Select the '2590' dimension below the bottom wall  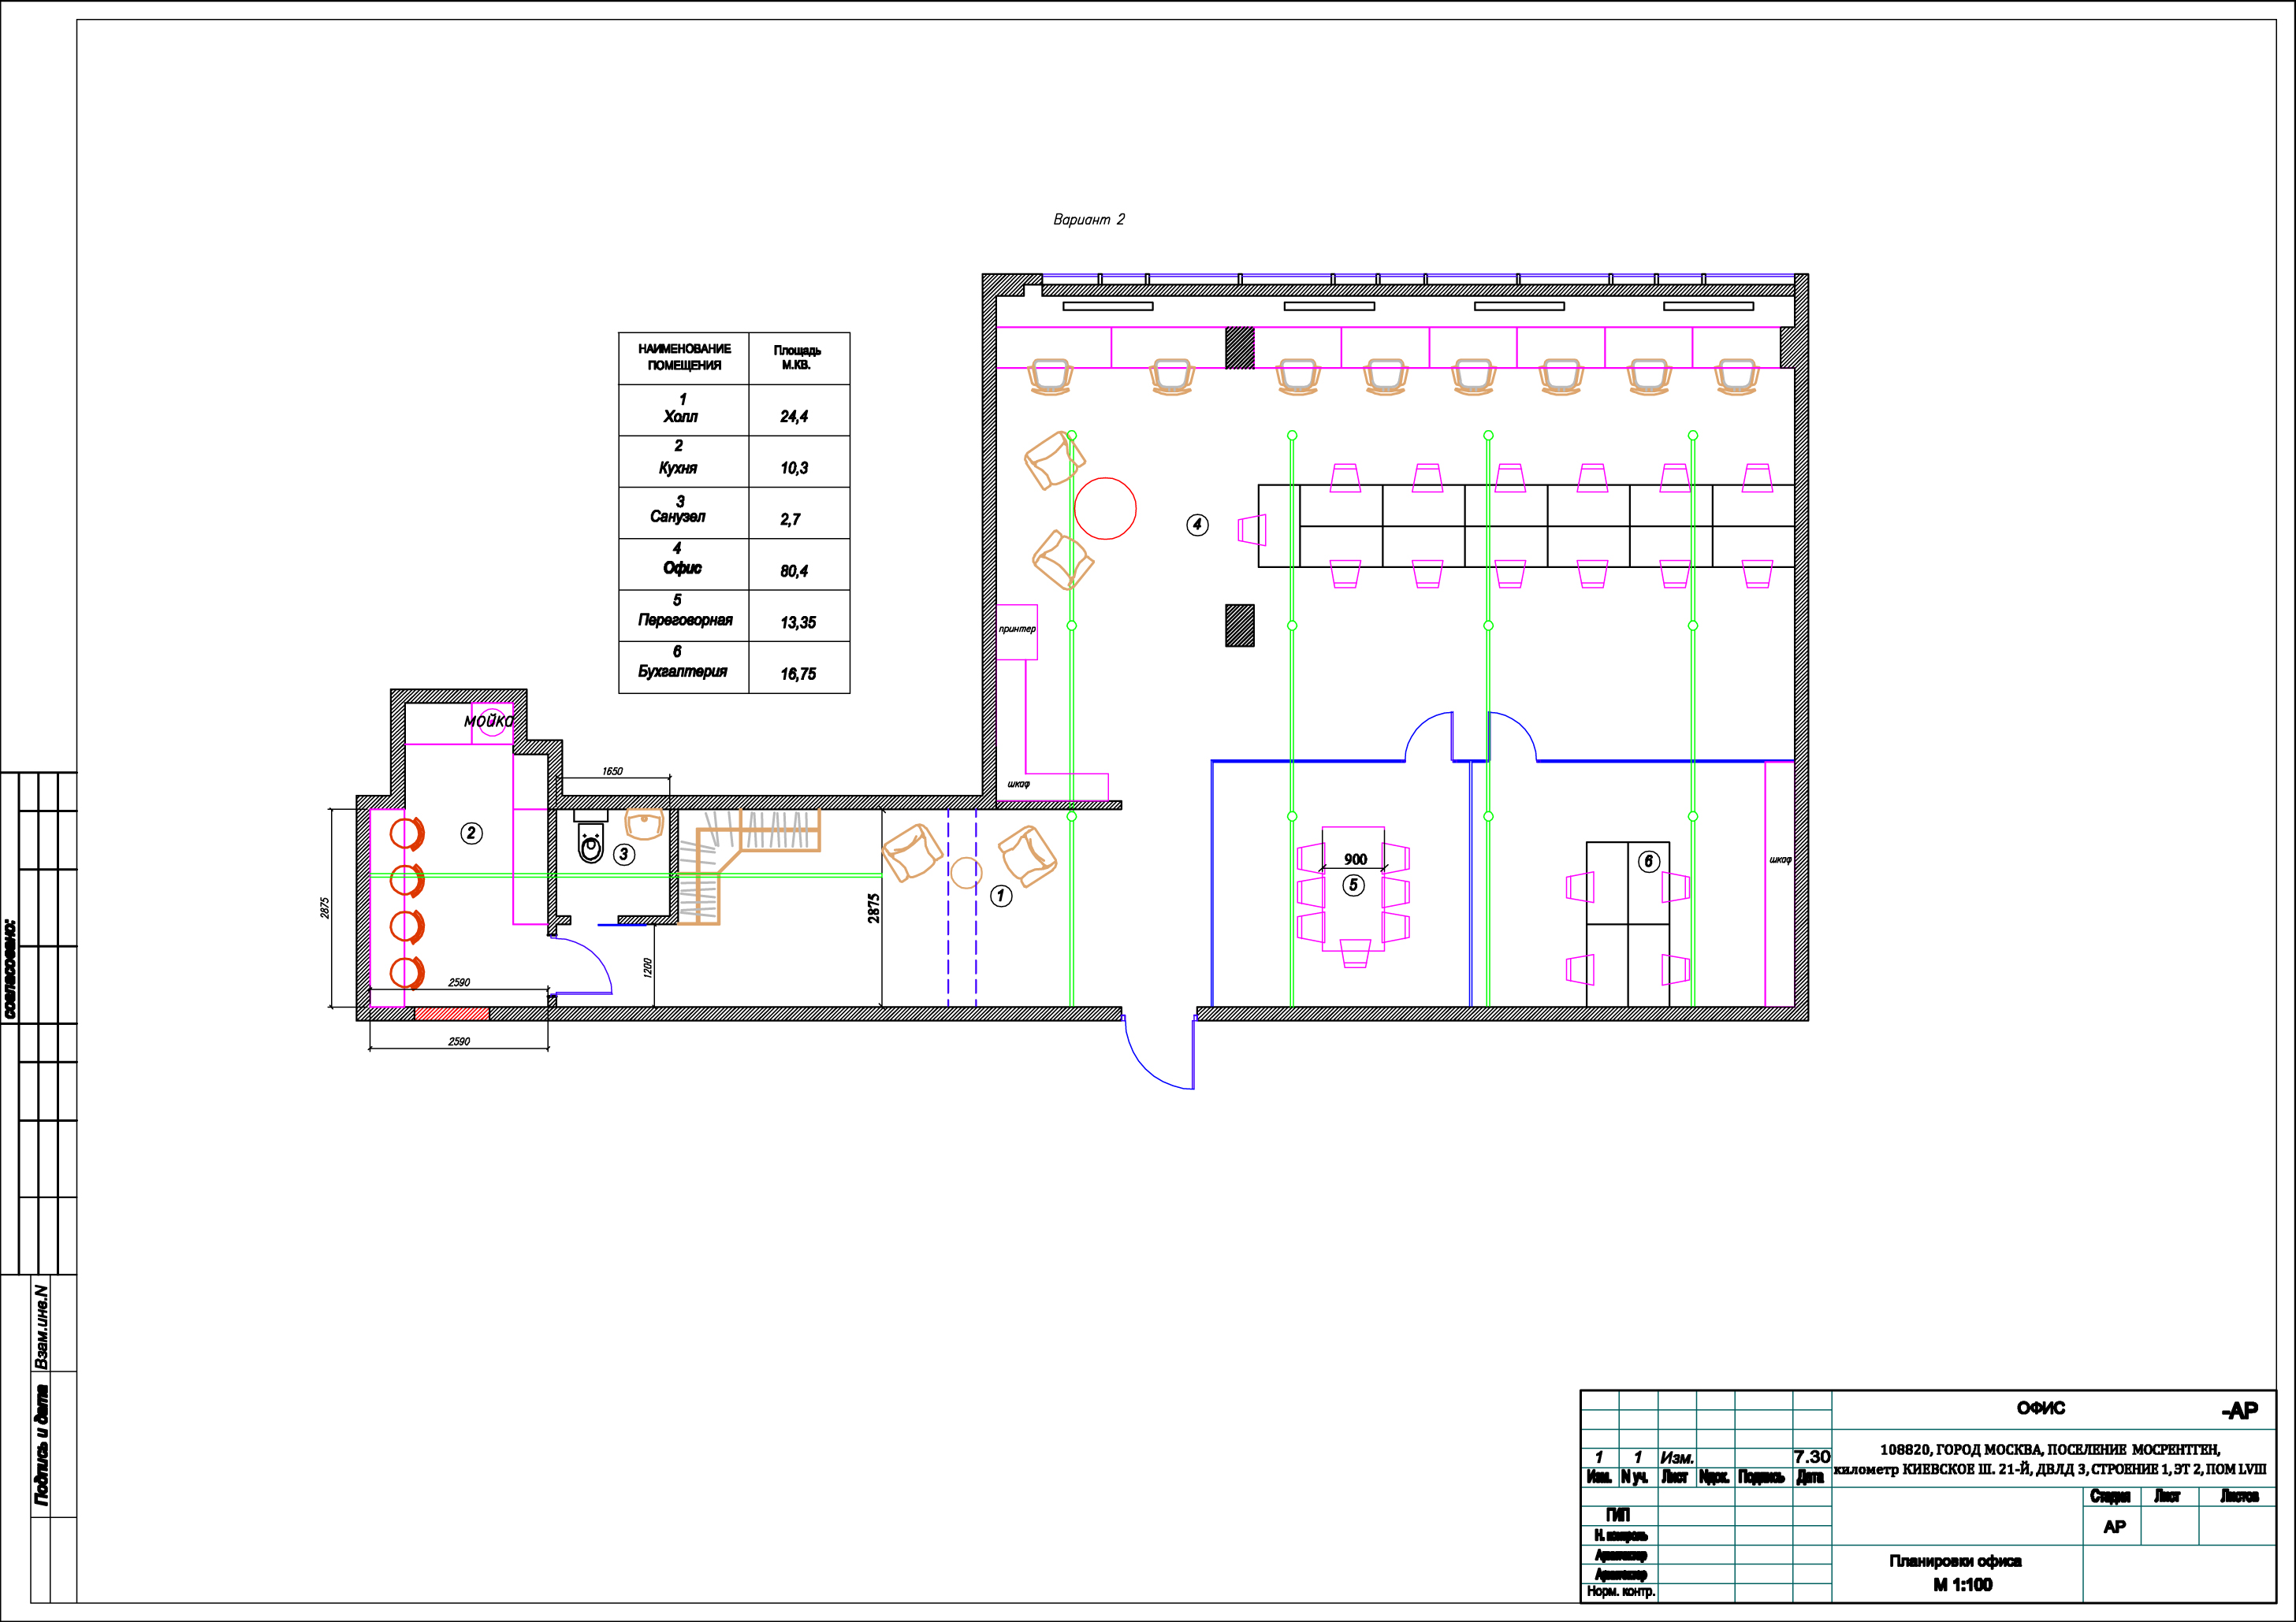(459, 1041)
